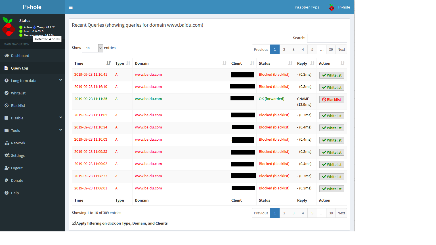436x245 pixels.
Task: Whitelist the 11:16:10 query entry
Action: (x=332, y=87)
